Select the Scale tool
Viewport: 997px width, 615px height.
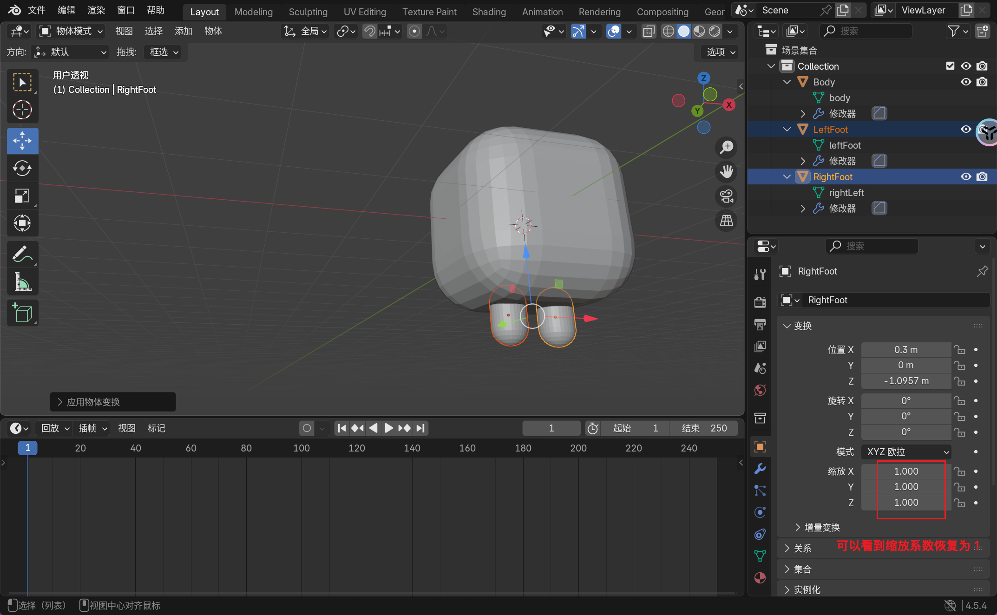pyautogui.click(x=22, y=196)
